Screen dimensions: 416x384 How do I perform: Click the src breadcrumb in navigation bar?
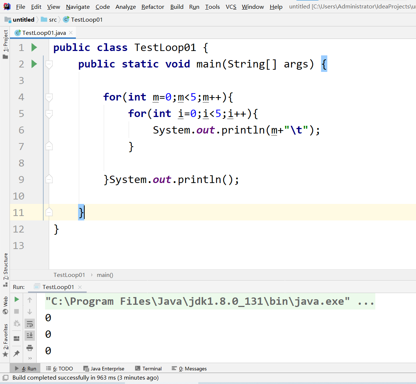pyautogui.click(x=53, y=19)
